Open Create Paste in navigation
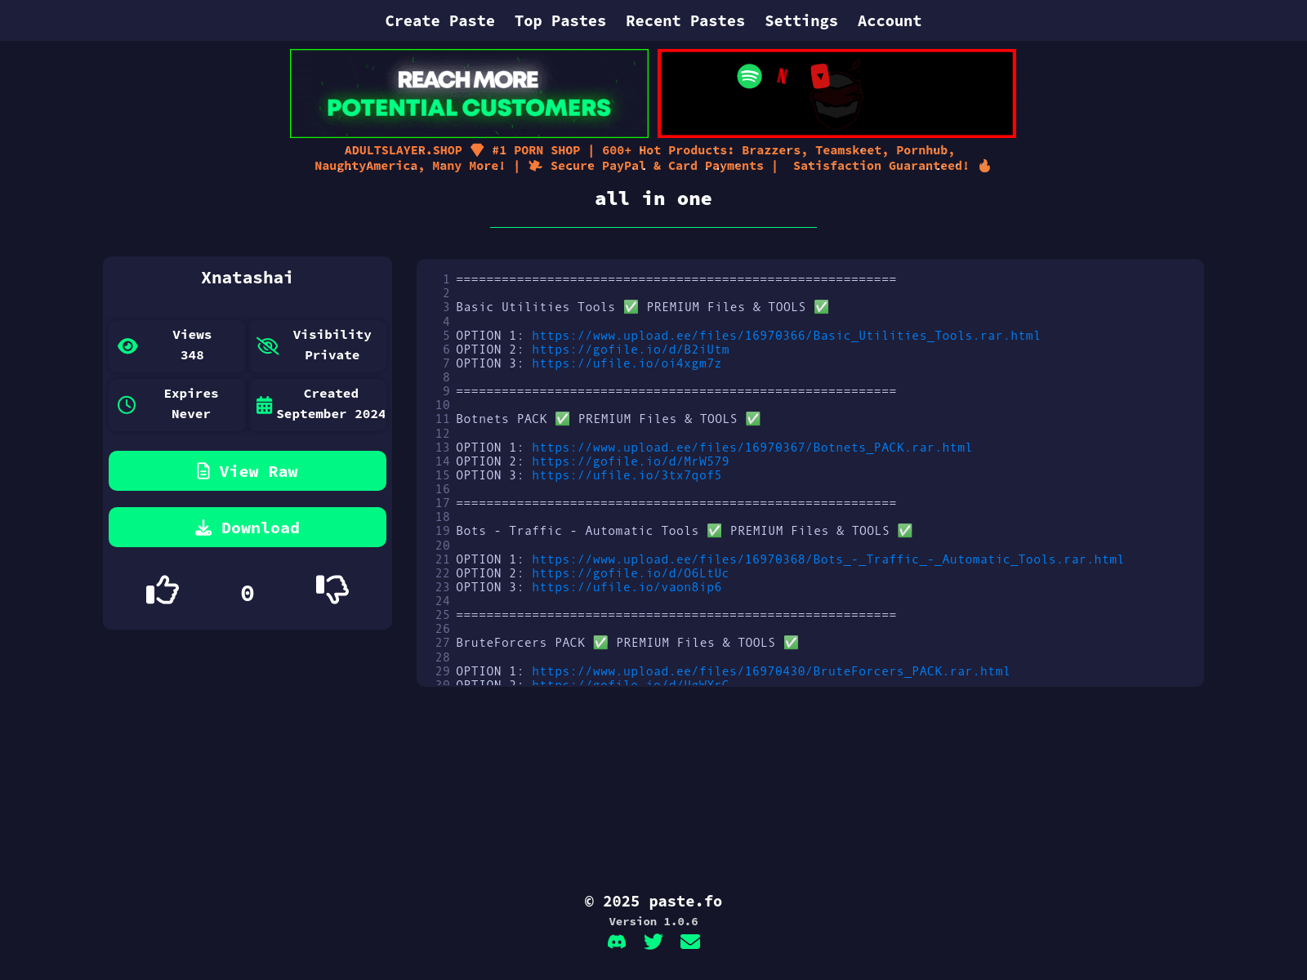Viewport: 1307px width, 980px height. pos(440,20)
